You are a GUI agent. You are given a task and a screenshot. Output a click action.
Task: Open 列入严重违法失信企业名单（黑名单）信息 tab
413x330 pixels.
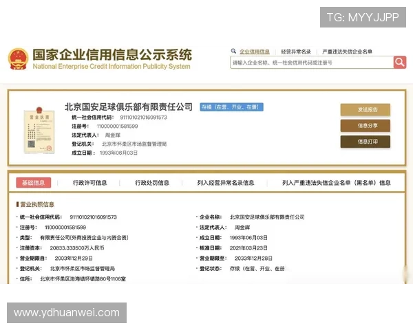pyautogui.click(x=337, y=183)
